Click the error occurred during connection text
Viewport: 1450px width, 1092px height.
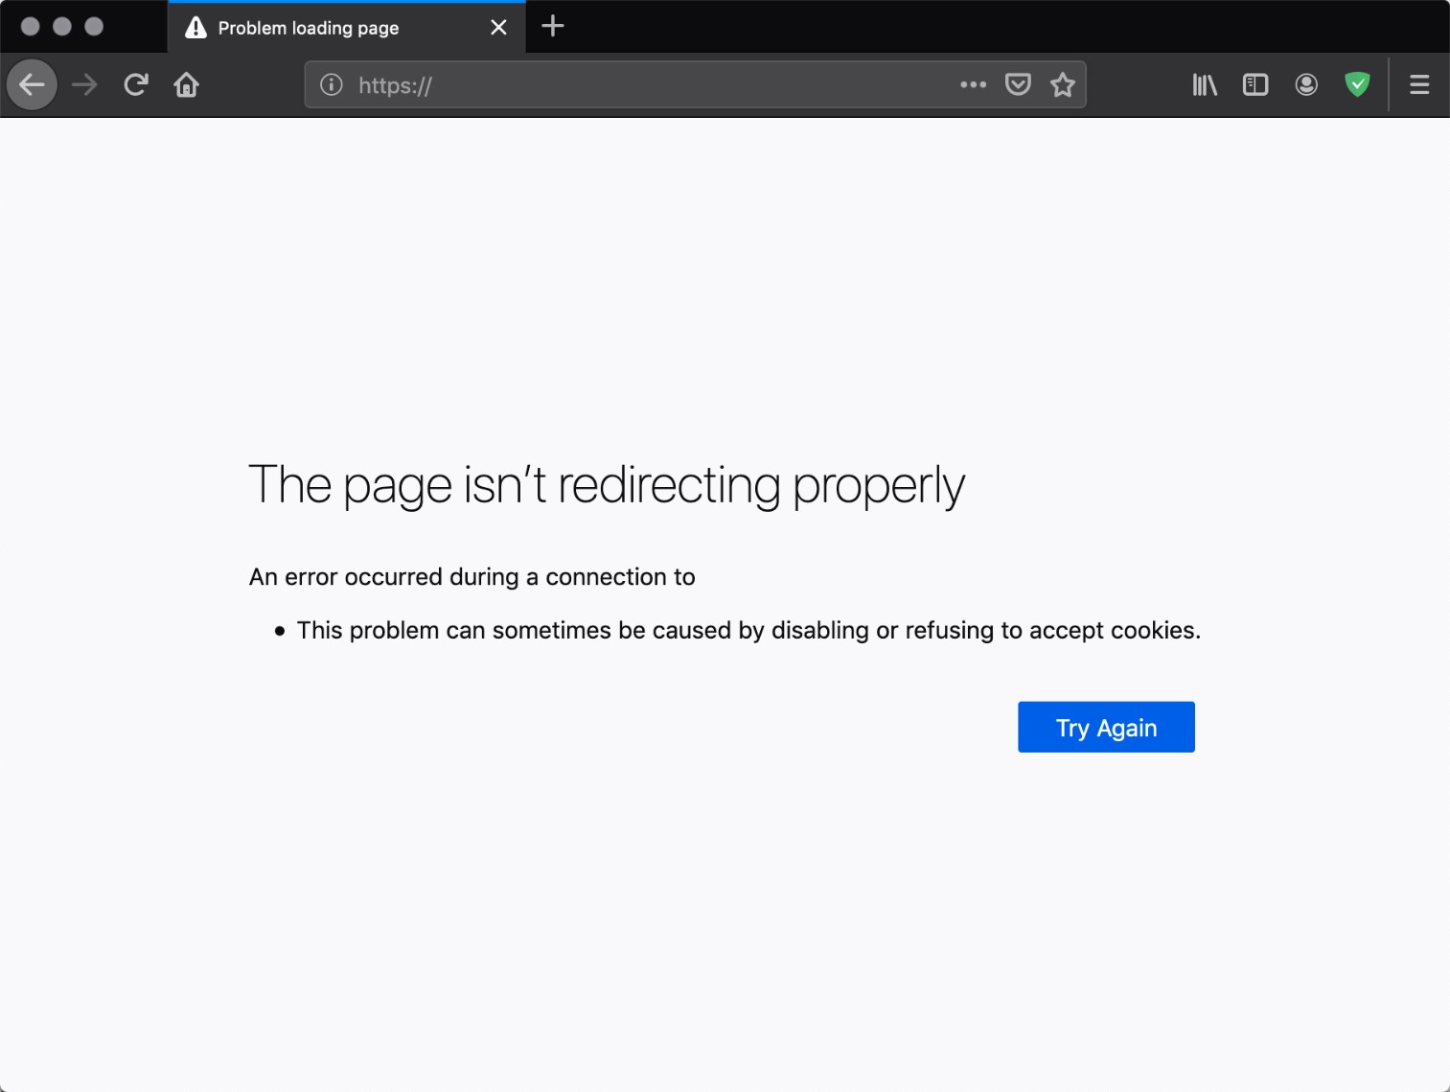pyautogui.click(x=472, y=577)
